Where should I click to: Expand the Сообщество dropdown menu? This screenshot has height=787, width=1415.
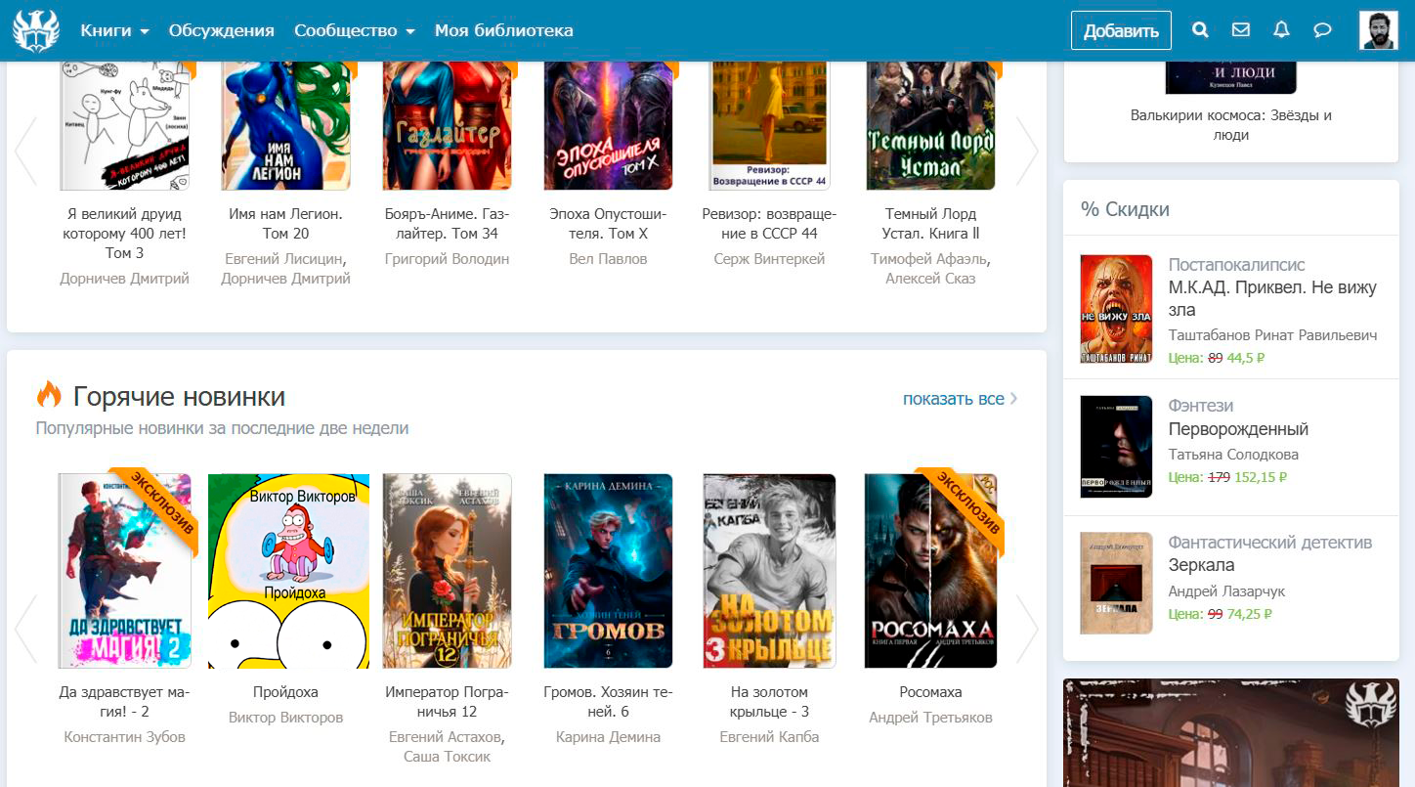click(x=354, y=30)
